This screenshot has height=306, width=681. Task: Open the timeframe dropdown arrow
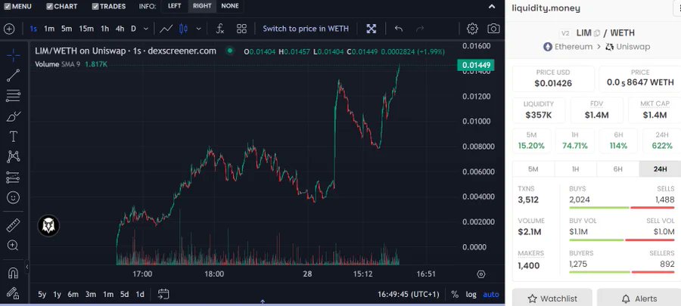pyautogui.click(x=146, y=29)
